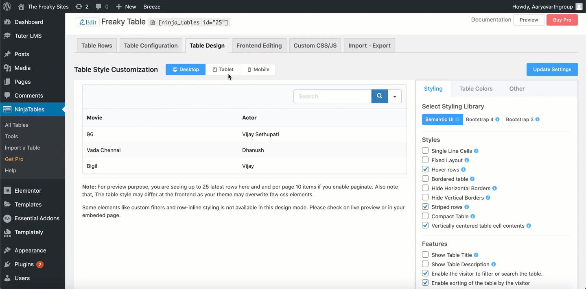
Task: Enable Compact Table checkbox
Action: point(425,216)
